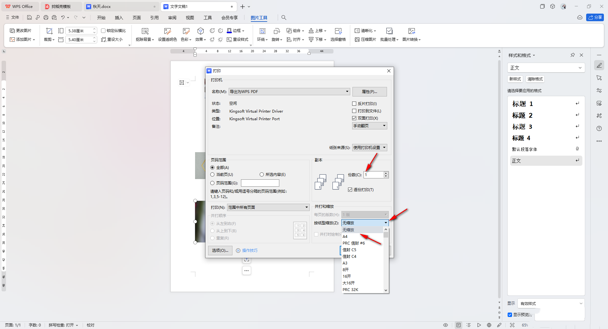Uncheck 双面打印 checkbox

click(354, 118)
